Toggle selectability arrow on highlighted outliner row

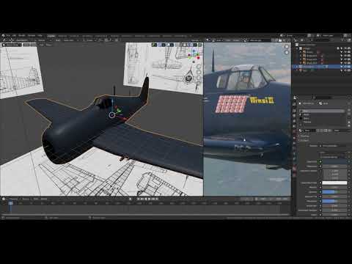tap(342, 67)
